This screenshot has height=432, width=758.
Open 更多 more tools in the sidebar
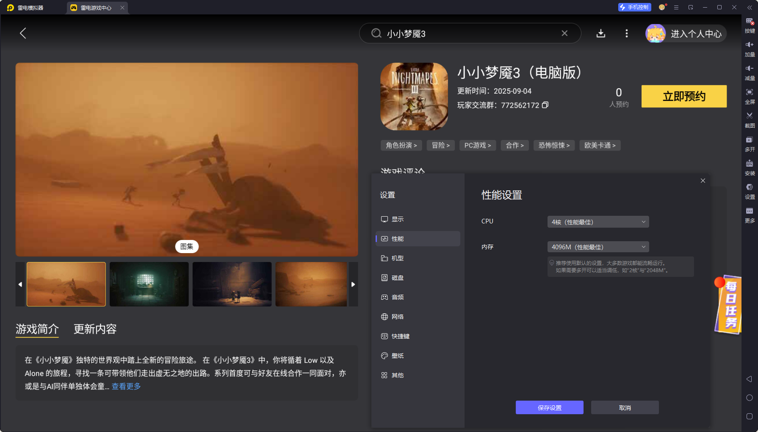[750, 215]
